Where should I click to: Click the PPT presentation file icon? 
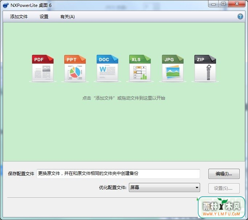(75, 68)
